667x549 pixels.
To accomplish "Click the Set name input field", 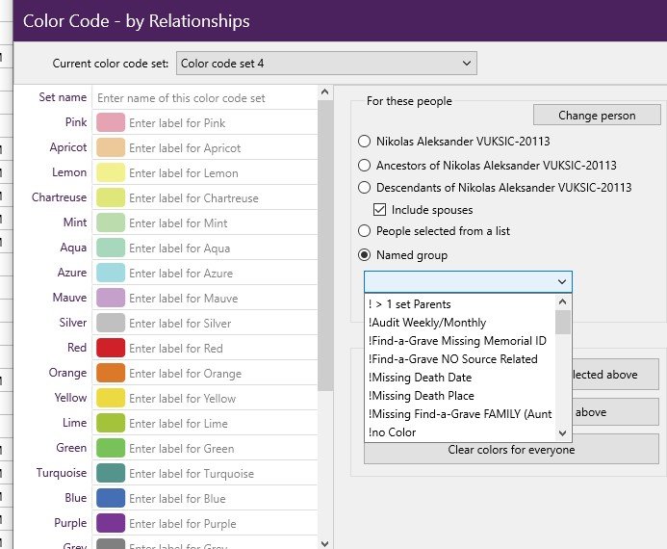I will point(205,98).
